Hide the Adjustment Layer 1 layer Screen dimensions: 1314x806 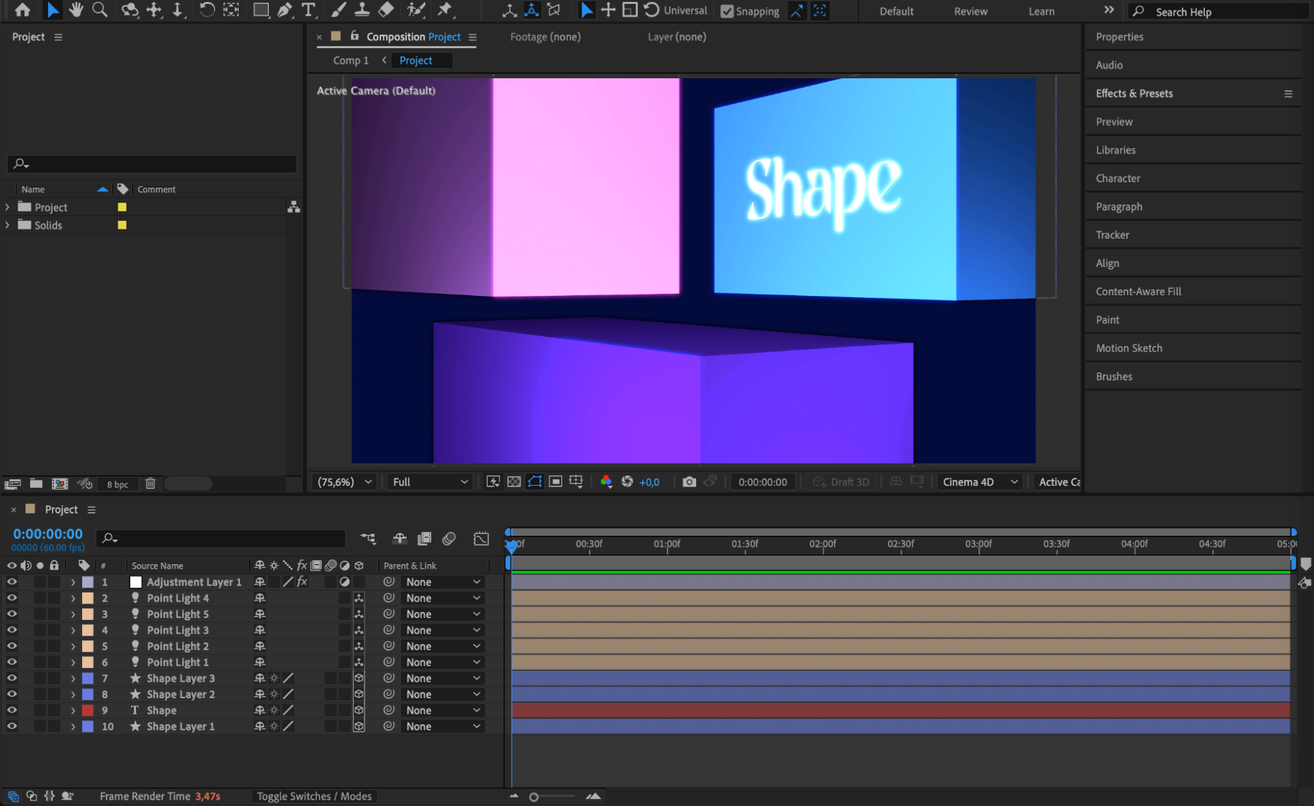click(x=12, y=582)
